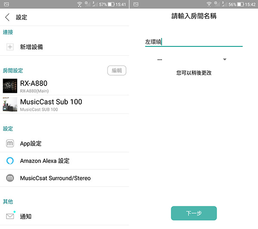Tap the 請輸入房間名稱 heading
Screen dimensions: 258x229
coord(194,16)
